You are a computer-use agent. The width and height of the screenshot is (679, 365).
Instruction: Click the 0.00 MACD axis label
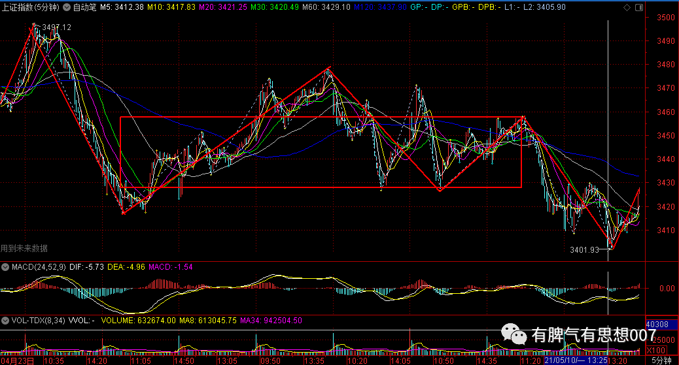667,289
